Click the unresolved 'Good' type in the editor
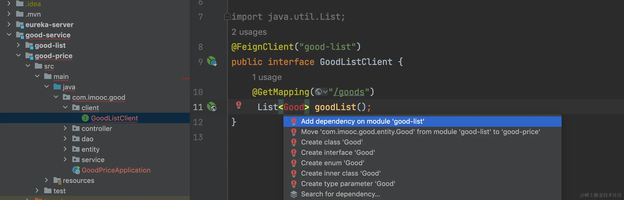The height and width of the screenshot is (200, 624). (x=294, y=107)
